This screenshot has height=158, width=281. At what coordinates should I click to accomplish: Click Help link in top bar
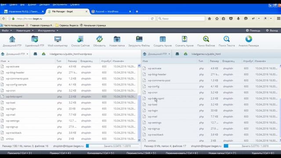click(x=253, y=30)
